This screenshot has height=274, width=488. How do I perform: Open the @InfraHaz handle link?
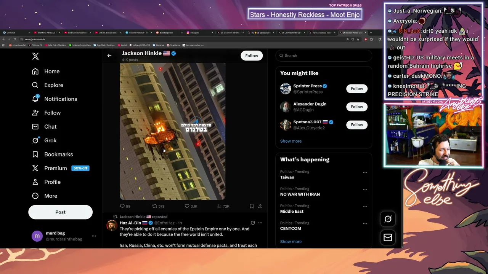[x=165, y=223]
